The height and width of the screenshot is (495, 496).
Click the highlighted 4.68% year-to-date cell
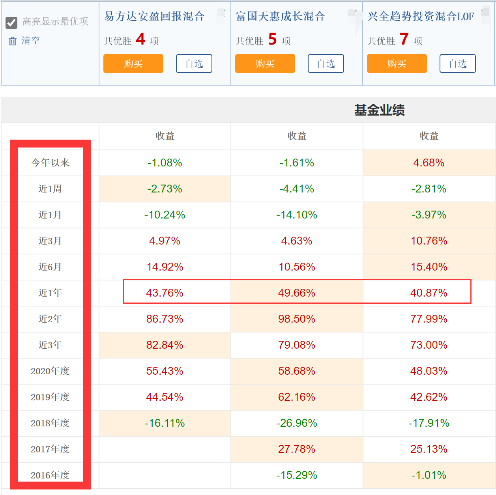pyautogui.click(x=429, y=163)
